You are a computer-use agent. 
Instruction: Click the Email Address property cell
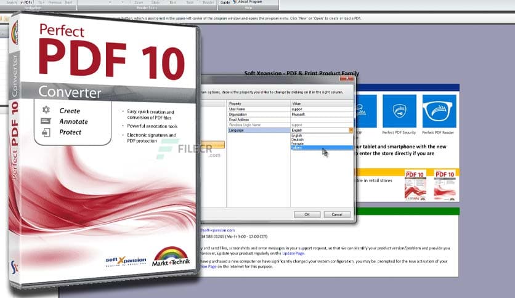[x=259, y=119]
